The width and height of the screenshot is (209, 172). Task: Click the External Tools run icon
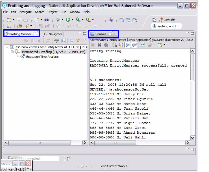(88, 20)
